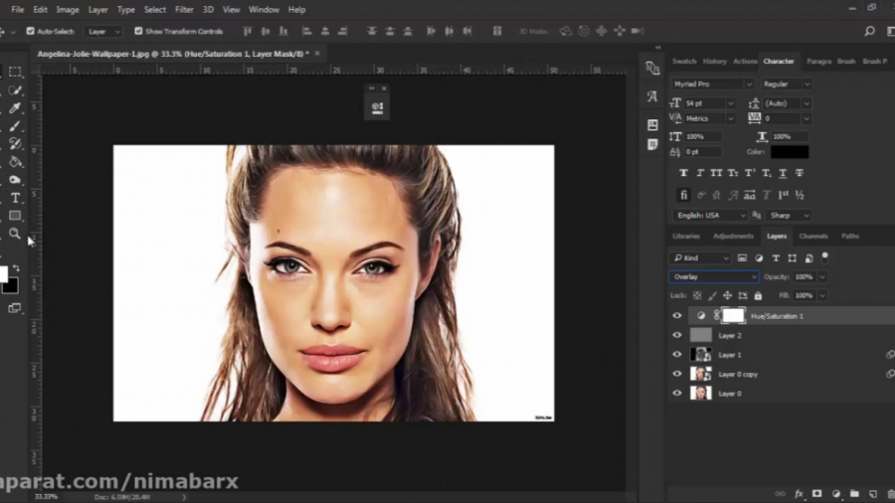Viewport: 895px width, 503px height.
Task: Select the Horizontal Type tool
Action: [x=15, y=198]
